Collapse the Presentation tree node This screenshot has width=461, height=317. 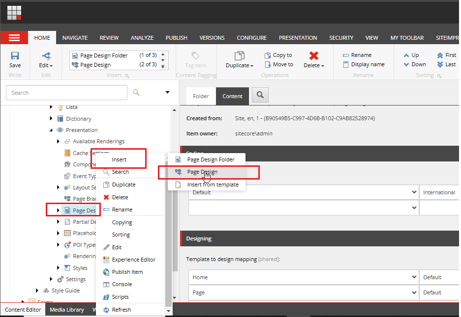pyautogui.click(x=51, y=131)
